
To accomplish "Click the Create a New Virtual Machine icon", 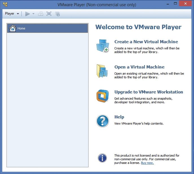I will 103,46.
